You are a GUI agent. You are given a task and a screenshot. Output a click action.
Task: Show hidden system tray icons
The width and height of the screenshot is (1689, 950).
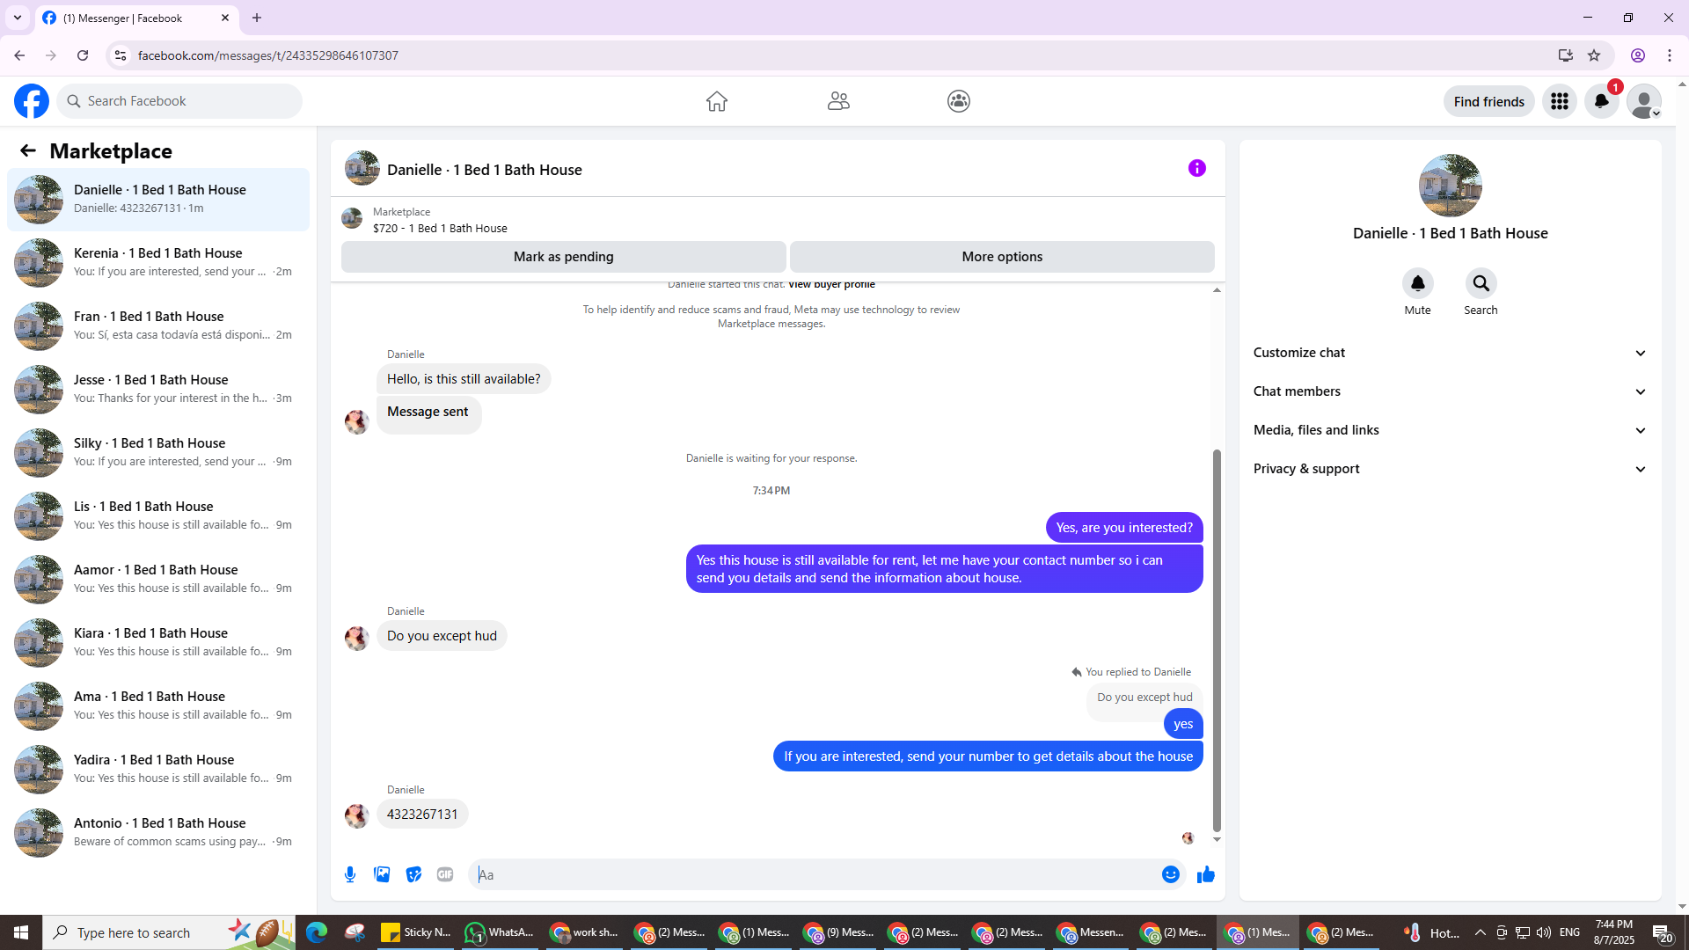pos(1480,932)
